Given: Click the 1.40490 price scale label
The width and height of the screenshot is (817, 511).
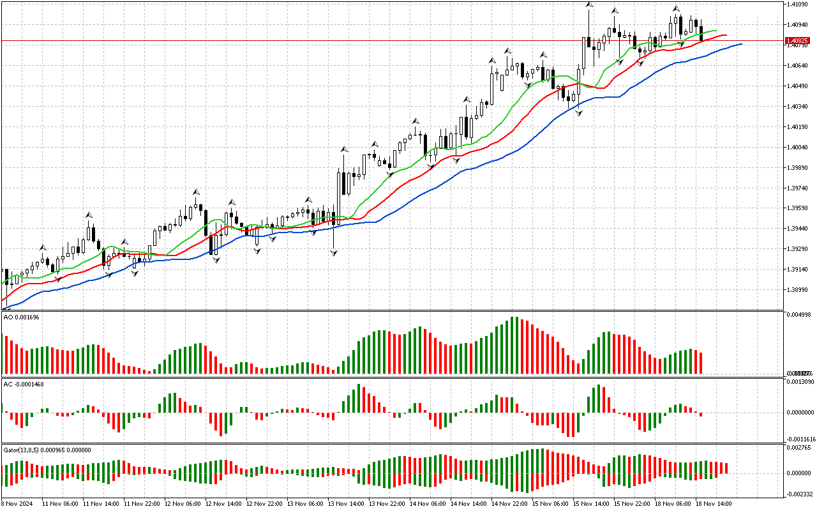Looking at the screenshot, I should 798,86.
